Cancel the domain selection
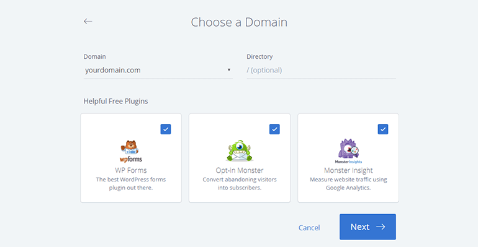Screen dimensions: 478x247 pos(309,228)
